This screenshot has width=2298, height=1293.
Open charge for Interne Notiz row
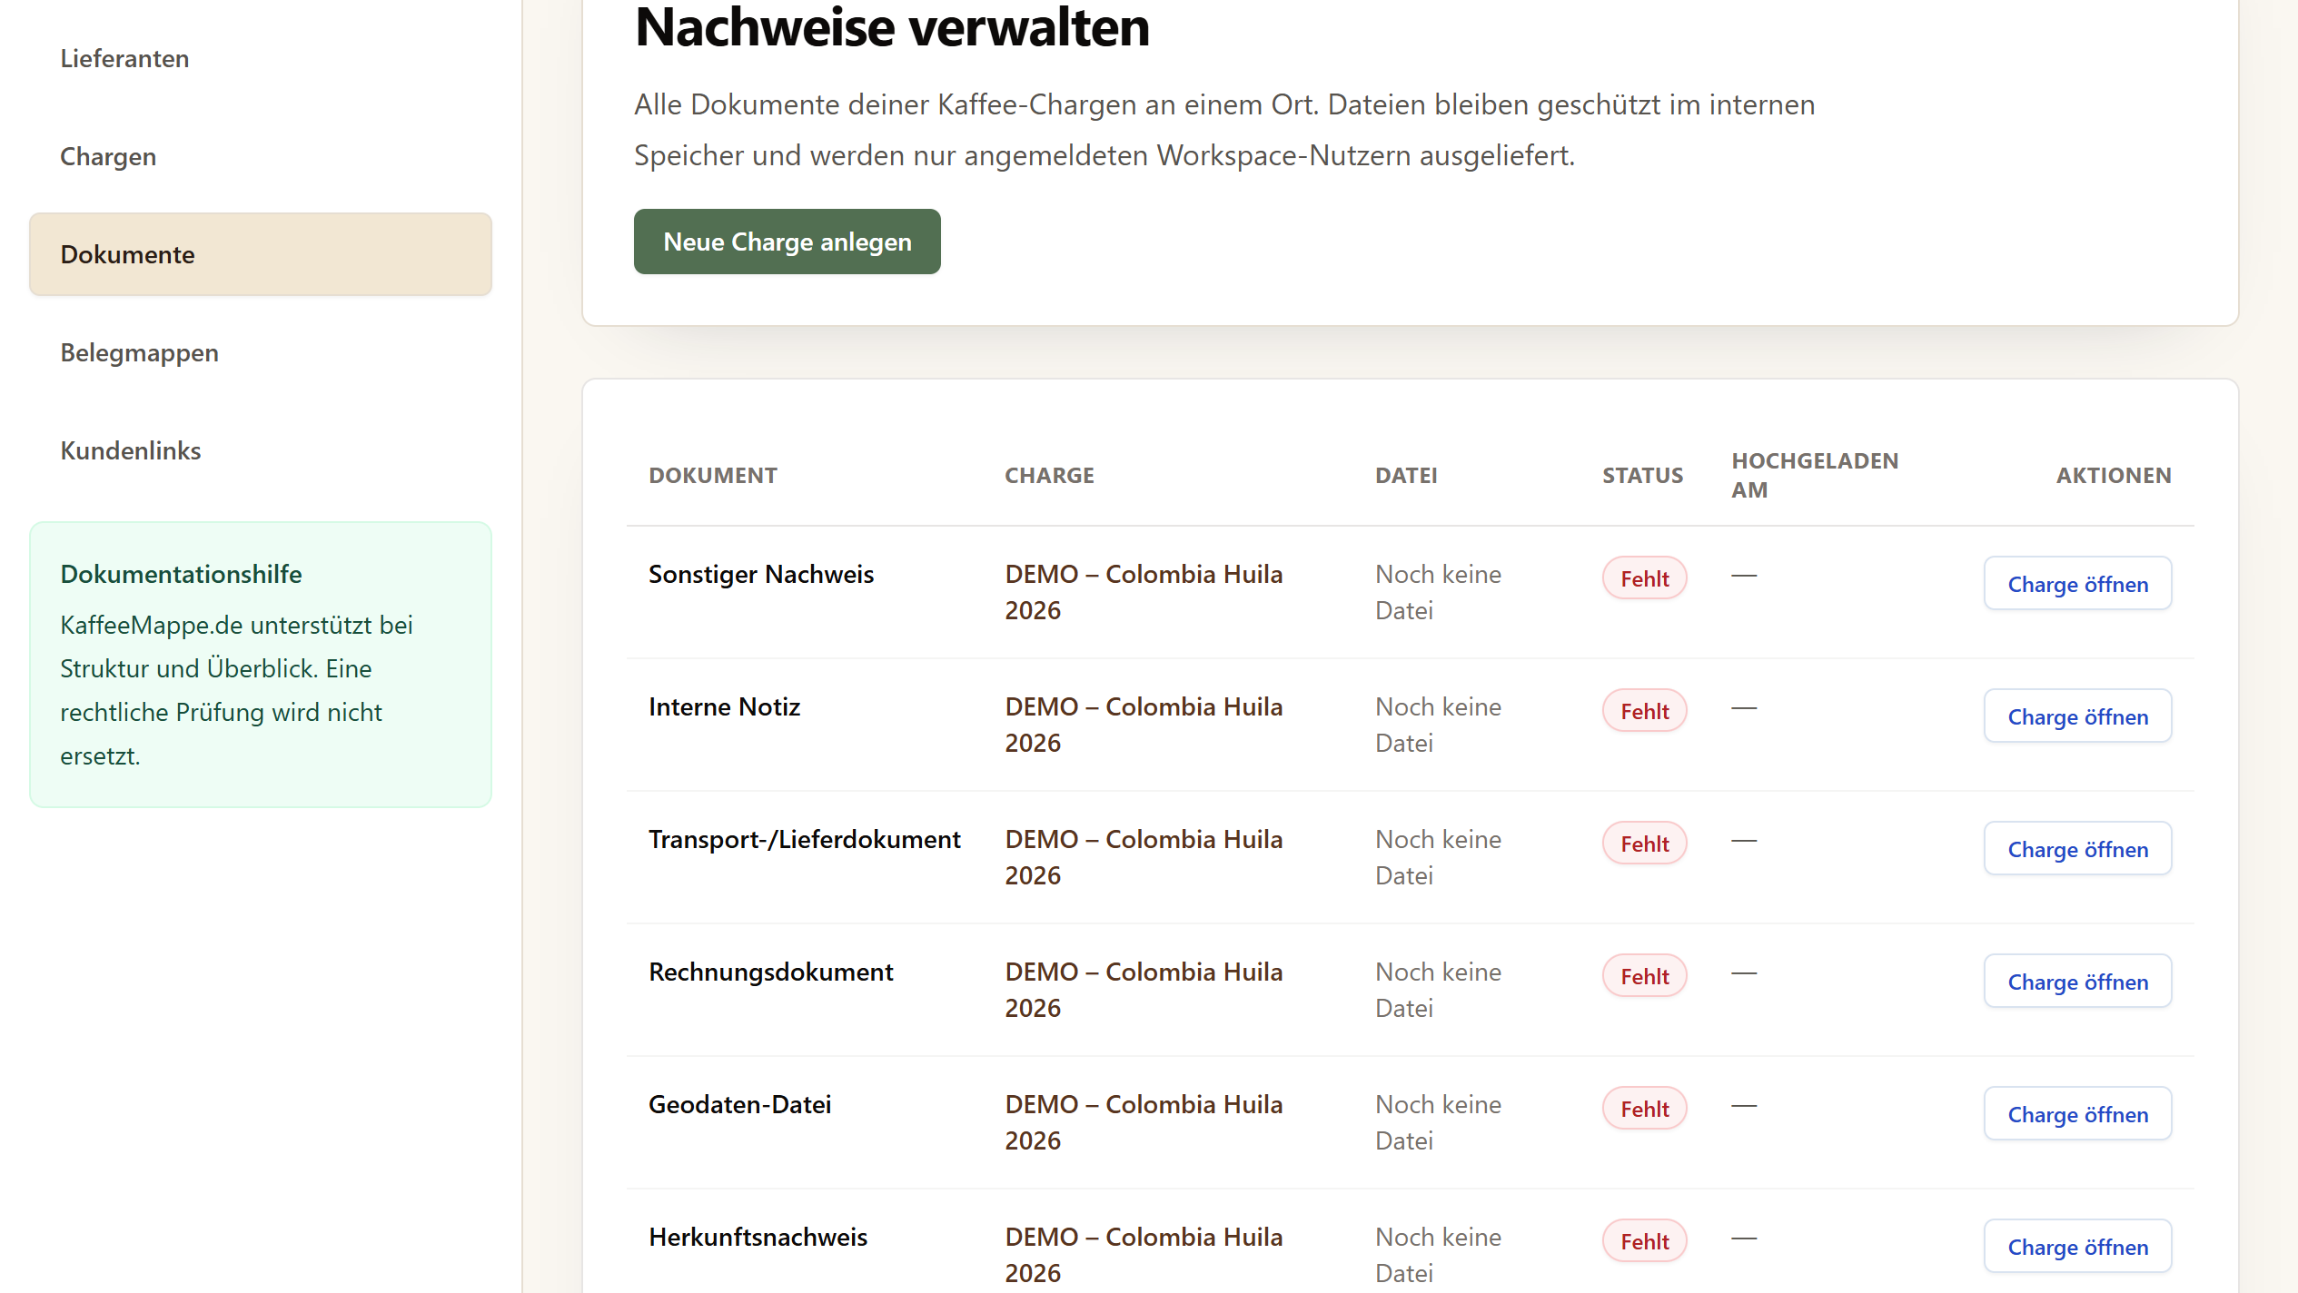(2077, 716)
